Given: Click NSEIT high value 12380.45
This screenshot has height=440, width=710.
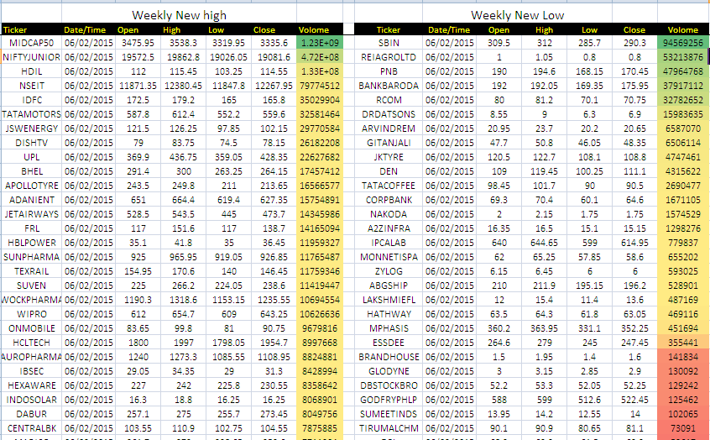Looking at the screenshot, I should [184, 86].
